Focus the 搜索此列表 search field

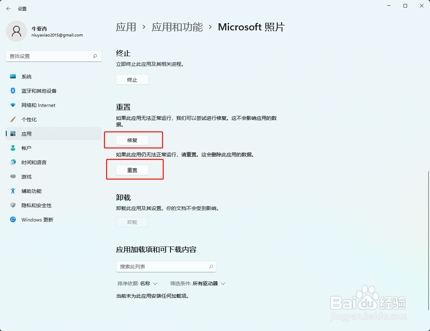tap(166, 267)
